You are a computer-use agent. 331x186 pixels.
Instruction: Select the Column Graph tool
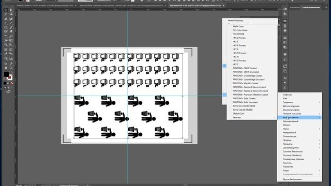pos(11,58)
